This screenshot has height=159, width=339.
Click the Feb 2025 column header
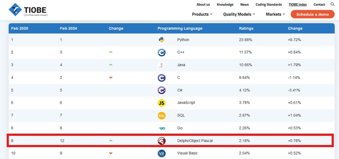coord(19,28)
